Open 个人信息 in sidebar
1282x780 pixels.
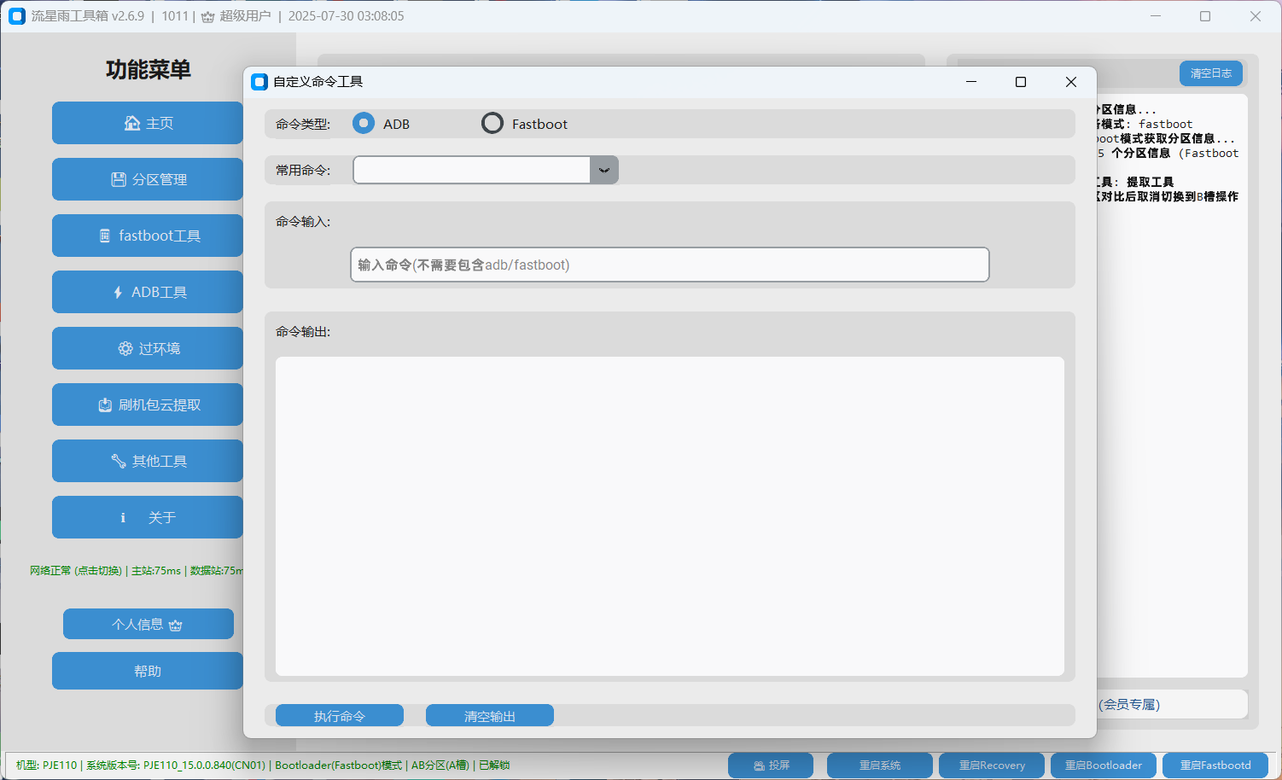148,624
